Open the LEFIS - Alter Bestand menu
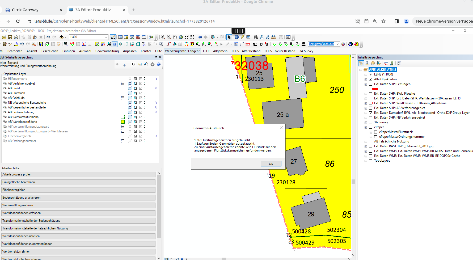This screenshot has width=473, height=260. coord(246,51)
